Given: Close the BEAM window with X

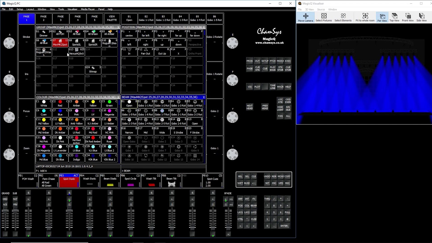Looking at the screenshot, I should click(x=204, y=97).
